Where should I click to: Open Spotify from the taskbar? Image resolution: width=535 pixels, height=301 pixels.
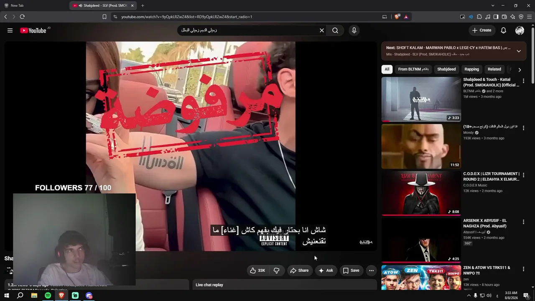pos(48,296)
